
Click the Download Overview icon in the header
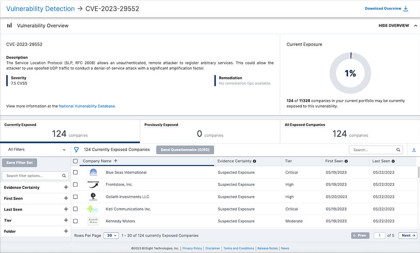[x=406, y=8]
